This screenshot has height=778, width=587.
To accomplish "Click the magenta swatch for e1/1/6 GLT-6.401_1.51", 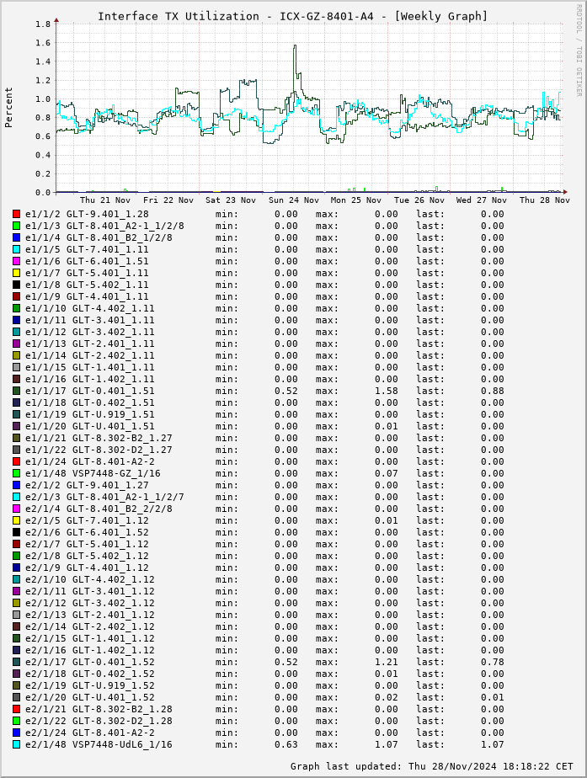I will (17, 261).
